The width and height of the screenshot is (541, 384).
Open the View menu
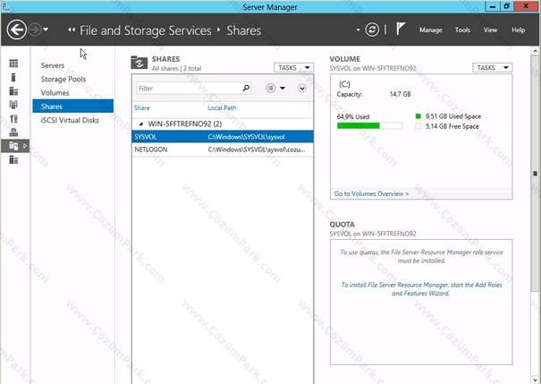click(490, 30)
